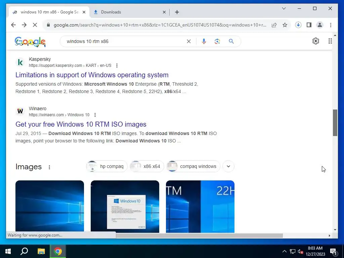
Task: Close the Downloads tab
Action: 164,12
